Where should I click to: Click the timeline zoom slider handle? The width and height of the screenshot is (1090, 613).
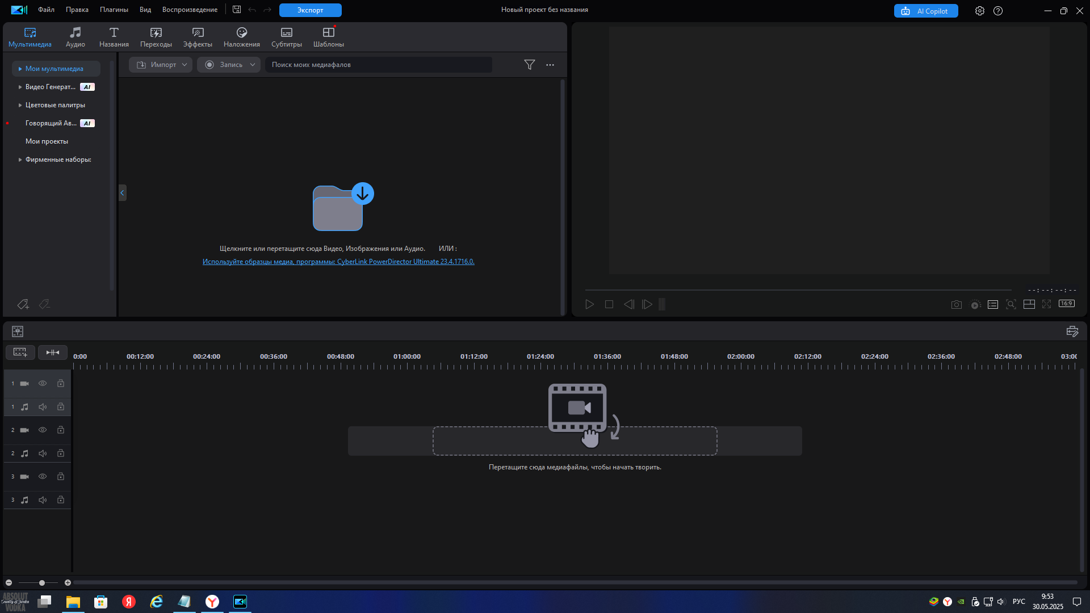(x=42, y=583)
